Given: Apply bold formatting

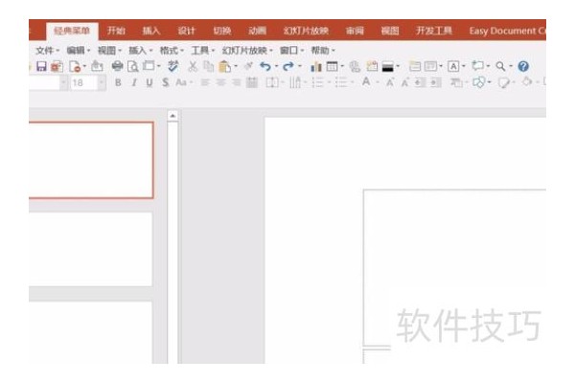Looking at the screenshot, I should pos(118,82).
